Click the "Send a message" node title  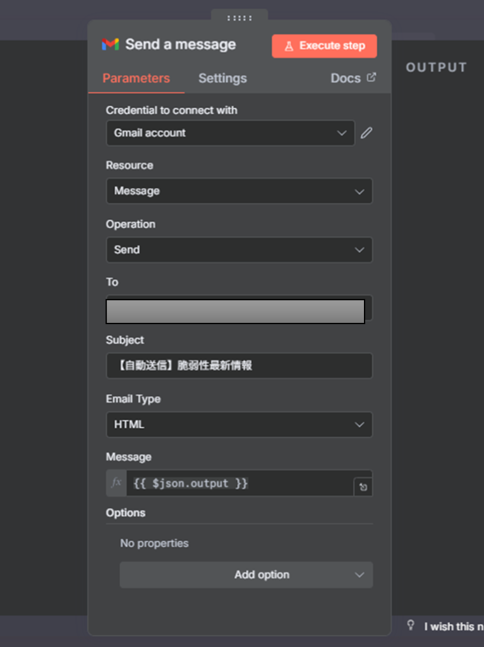click(180, 45)
